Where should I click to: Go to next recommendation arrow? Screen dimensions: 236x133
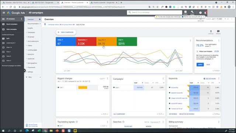219,71
